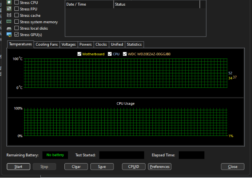Click the Remaining Battery label
This screenshot has height=178, width=252.
22,155
